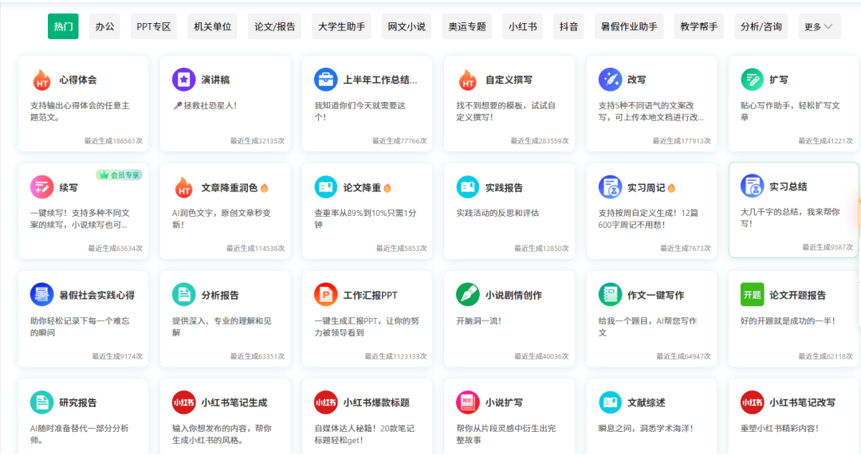This screenshot has height=455, width=861.
Task: Click the 实践报告 book icon
Action: point(468,187)
